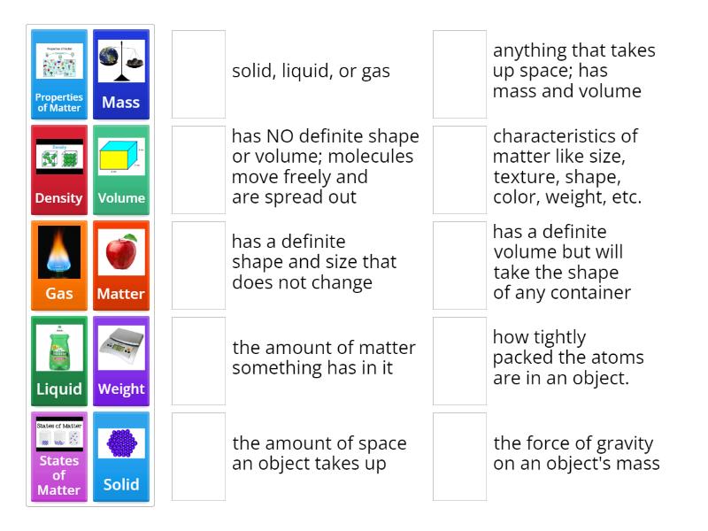708x531 pixels.
Task: Select the States of Matter card
Action: point(58,456)
